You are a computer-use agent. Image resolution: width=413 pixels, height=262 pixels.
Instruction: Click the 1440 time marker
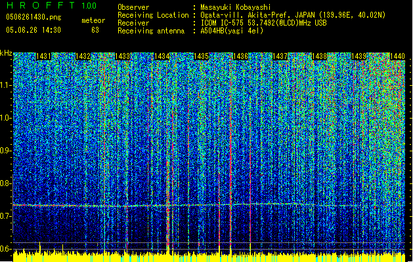[397, 57]
